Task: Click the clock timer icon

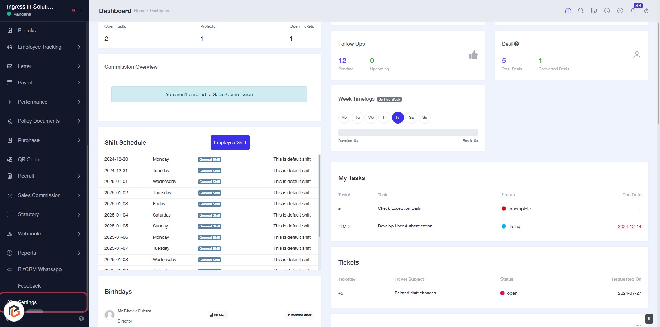Action: [x=607, y=11]
